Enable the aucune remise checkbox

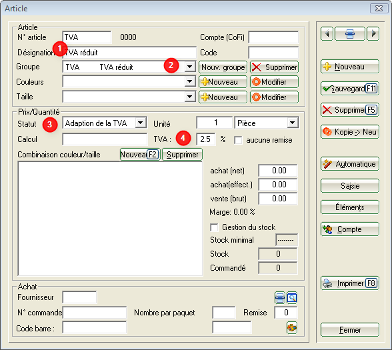[x=238, y=140]
